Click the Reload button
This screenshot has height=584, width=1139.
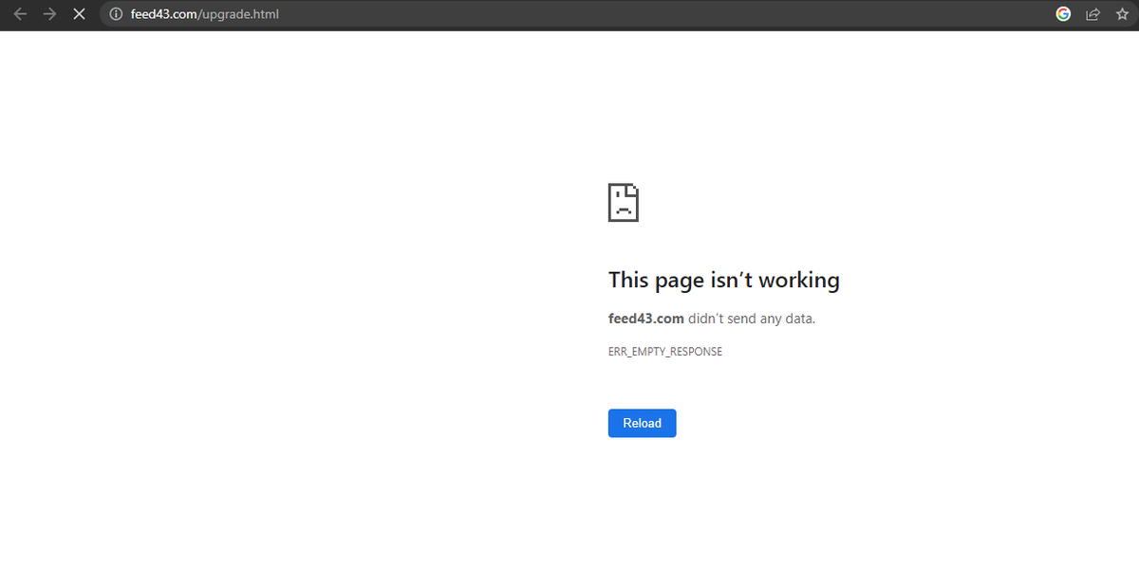642,423
